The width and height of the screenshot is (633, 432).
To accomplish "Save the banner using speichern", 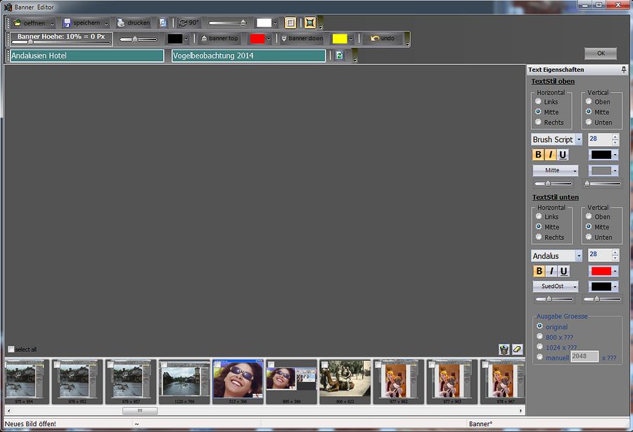I will click(82, 23).
